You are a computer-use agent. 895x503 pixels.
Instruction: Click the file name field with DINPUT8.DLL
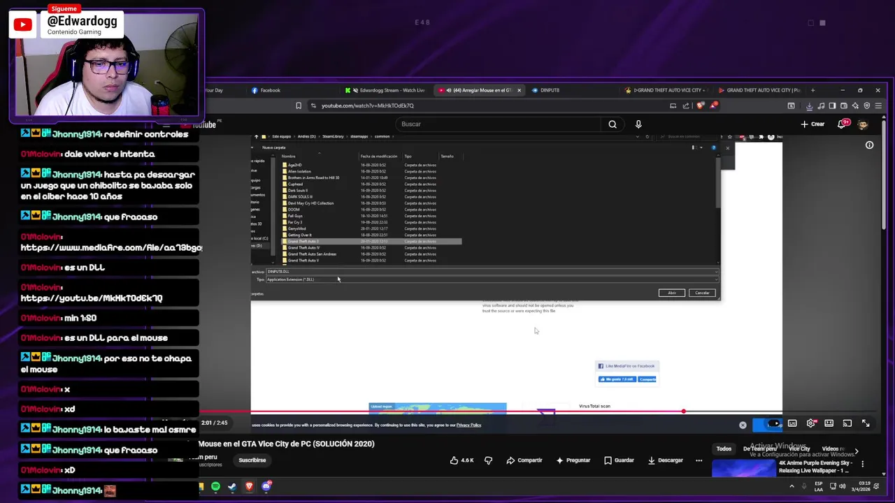492,272
